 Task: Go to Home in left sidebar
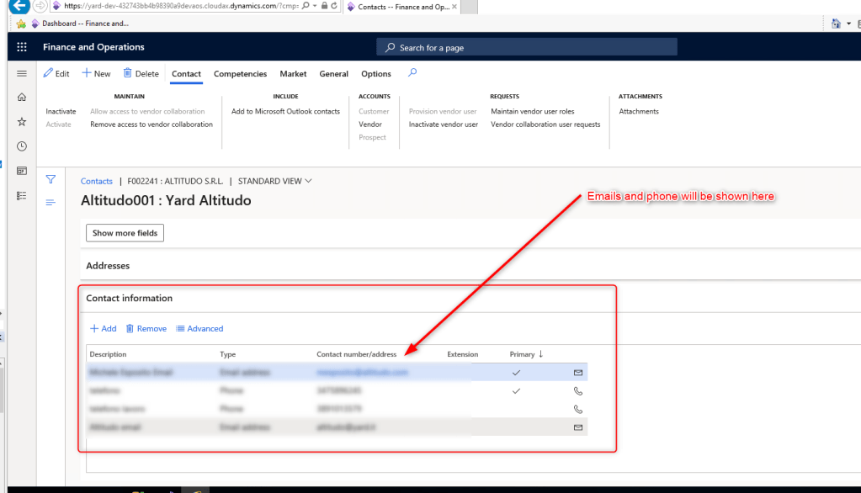(x=22, y=98)
